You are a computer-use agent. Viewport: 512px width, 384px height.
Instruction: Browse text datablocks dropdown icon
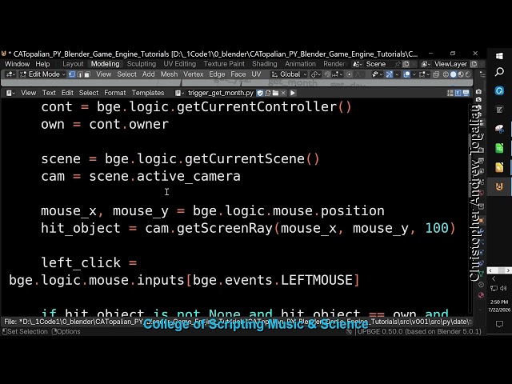coord(179,93)
